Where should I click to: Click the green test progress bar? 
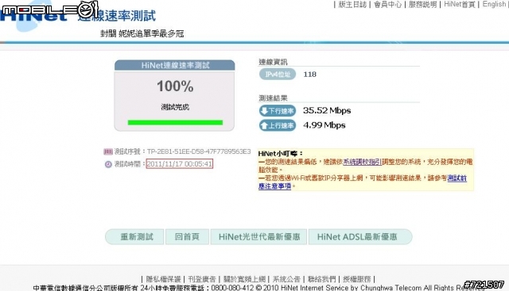coord(175,122)
